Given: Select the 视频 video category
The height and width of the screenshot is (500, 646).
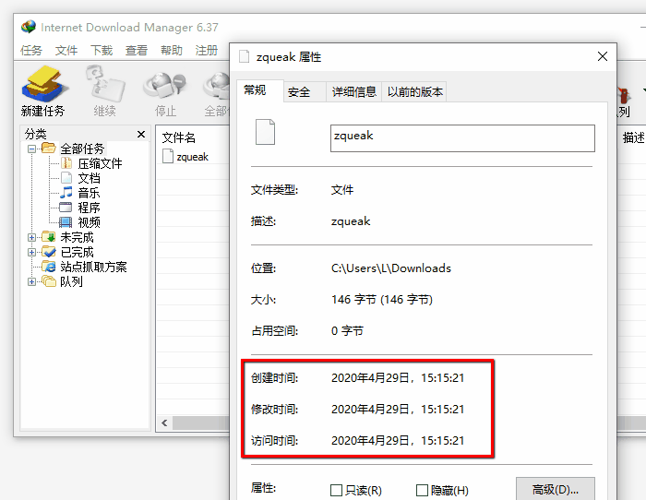Looking at the screenshot, I should coord(89,222).
